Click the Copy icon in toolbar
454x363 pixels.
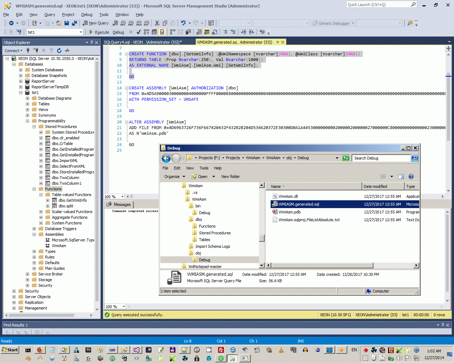click(x=165, y=23)
